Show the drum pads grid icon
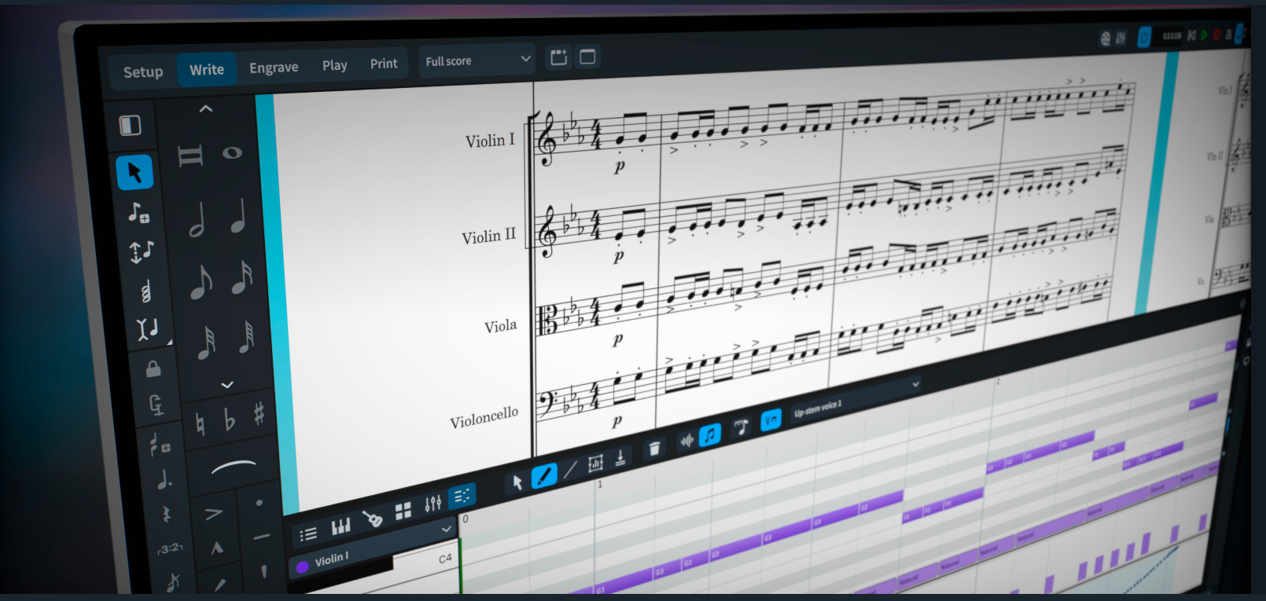Screen dimensions: 1266x601 [403, 511]
